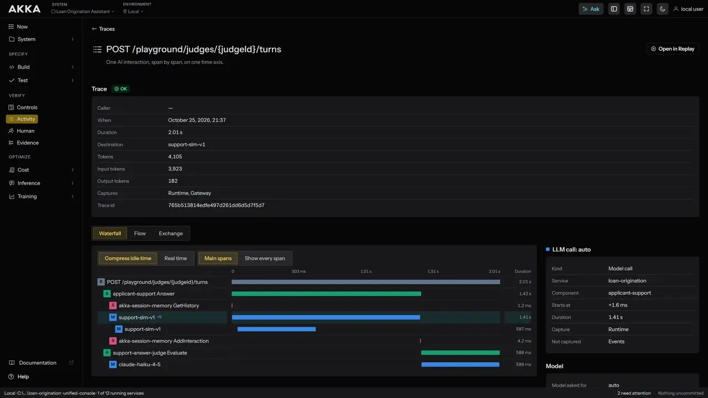Open the Evidence page
Image resolution: width=708 pixels, height=398 pixels.
coord(24,143)
